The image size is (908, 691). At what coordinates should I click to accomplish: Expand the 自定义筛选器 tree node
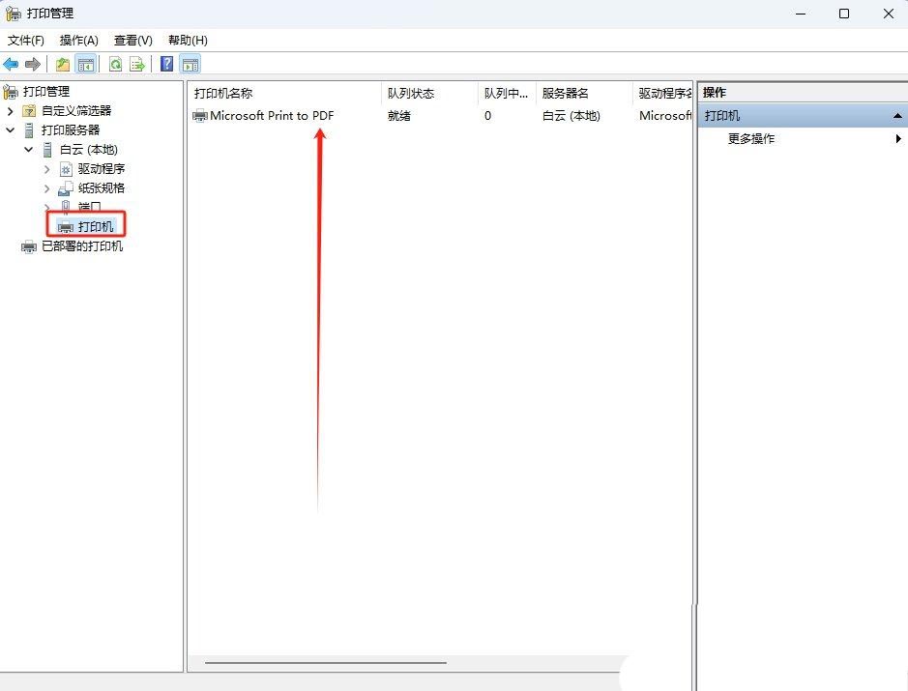[x=11, y=111]
